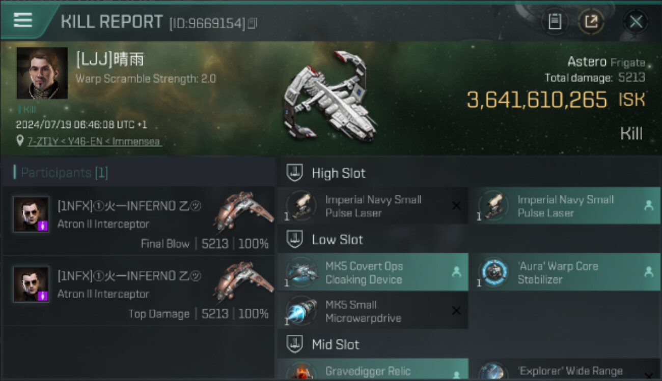662x381 pixels.
Task: Select the Top Damage participant portrait
Action: (x=31, y=284)
